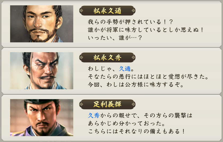The height and width of the screenshot is (142, 223).
Task: Click the line 我らの手勢が押されている！？
Action: (x=130, y=22)
